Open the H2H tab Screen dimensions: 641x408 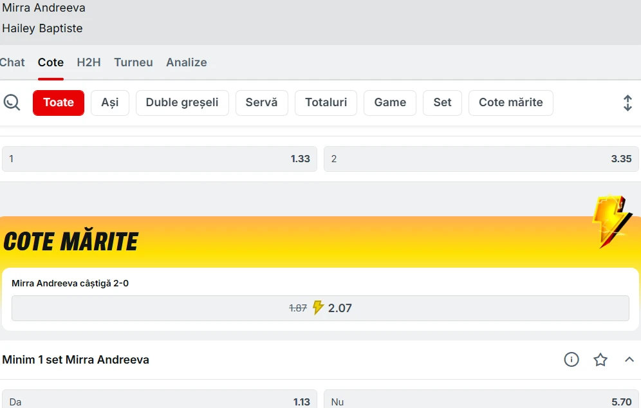(89, 62)
